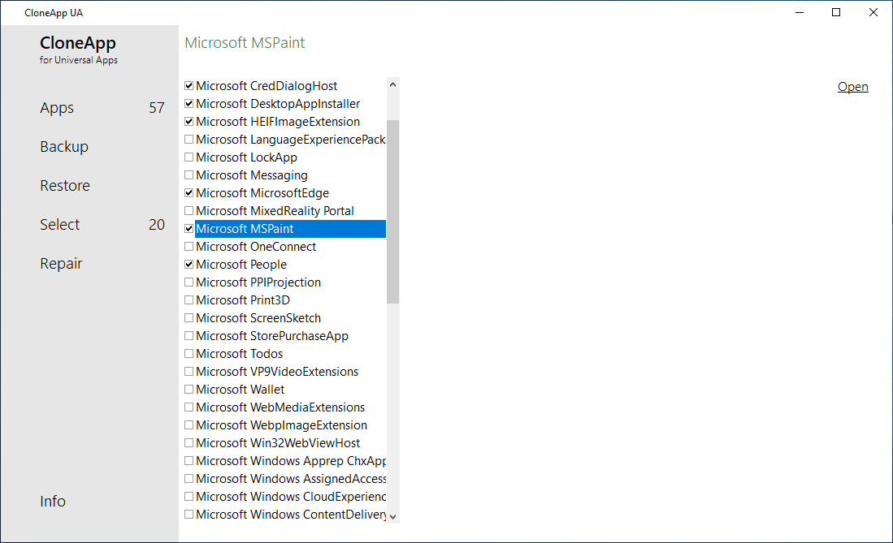Select the Microsoft LockApp row text

point(246,157)
